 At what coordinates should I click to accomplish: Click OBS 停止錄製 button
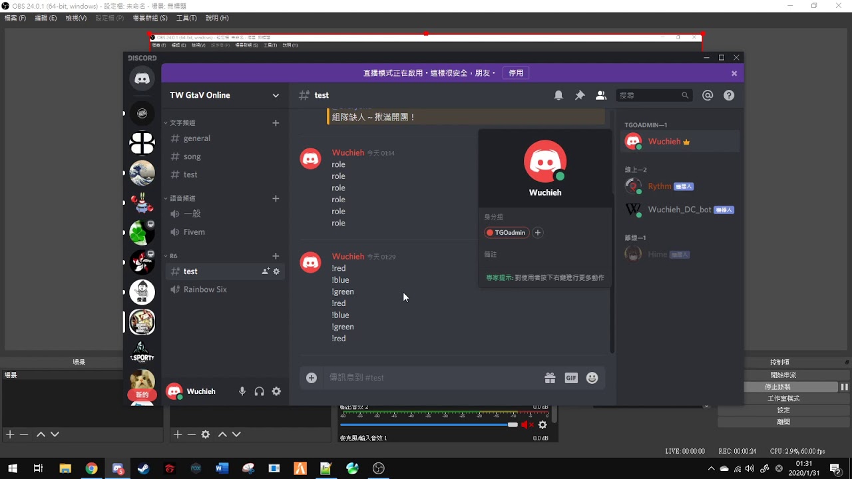[778, 387]
